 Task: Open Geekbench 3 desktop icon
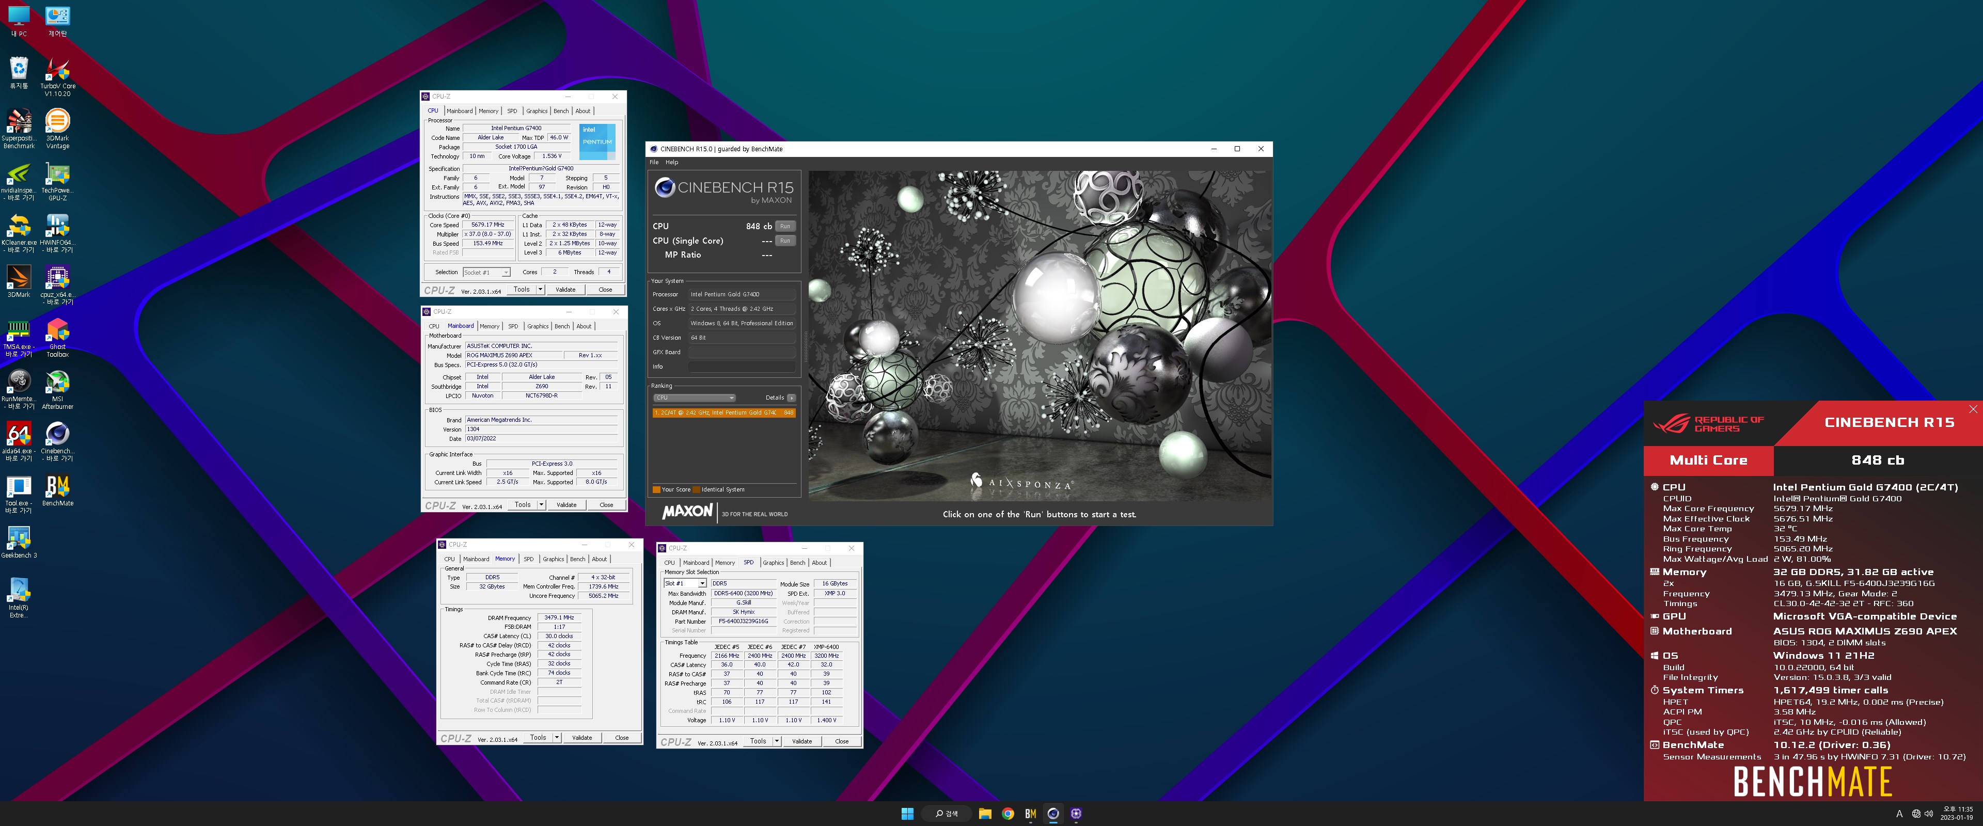(x=19, y=542)
